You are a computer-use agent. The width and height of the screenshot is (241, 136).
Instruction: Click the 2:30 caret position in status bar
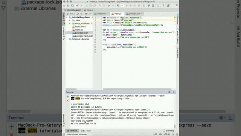[x=155, y=134]
